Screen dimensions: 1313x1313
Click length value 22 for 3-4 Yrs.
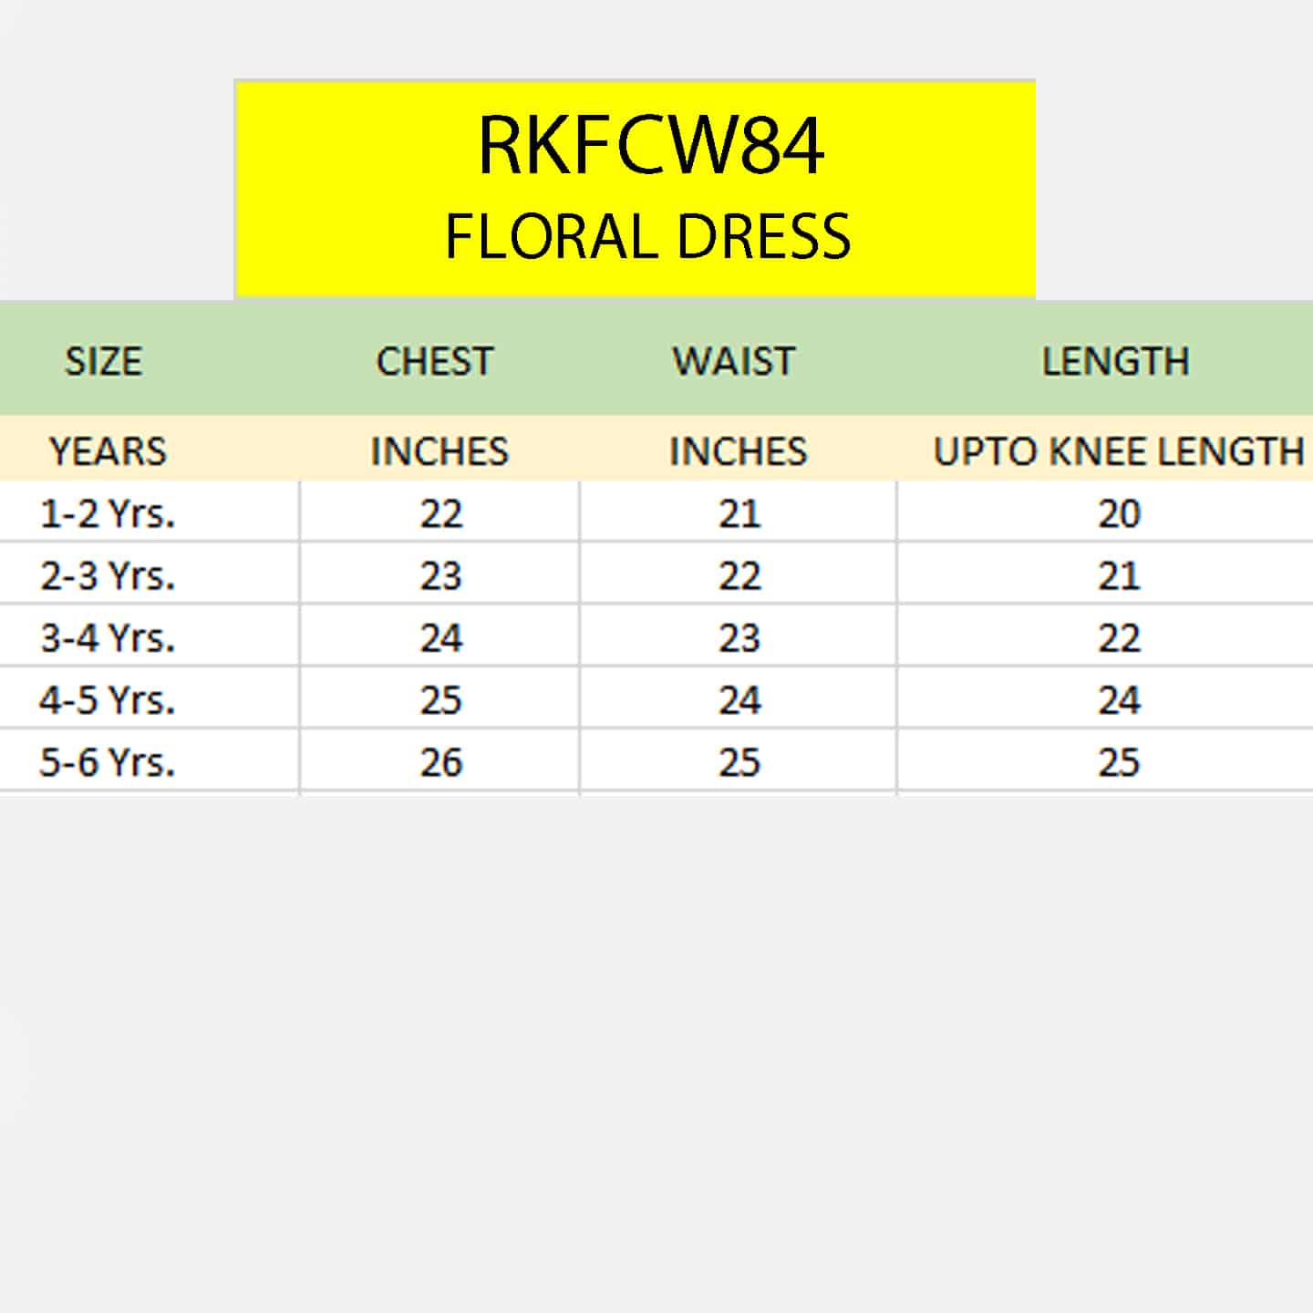click(1120, 638)
